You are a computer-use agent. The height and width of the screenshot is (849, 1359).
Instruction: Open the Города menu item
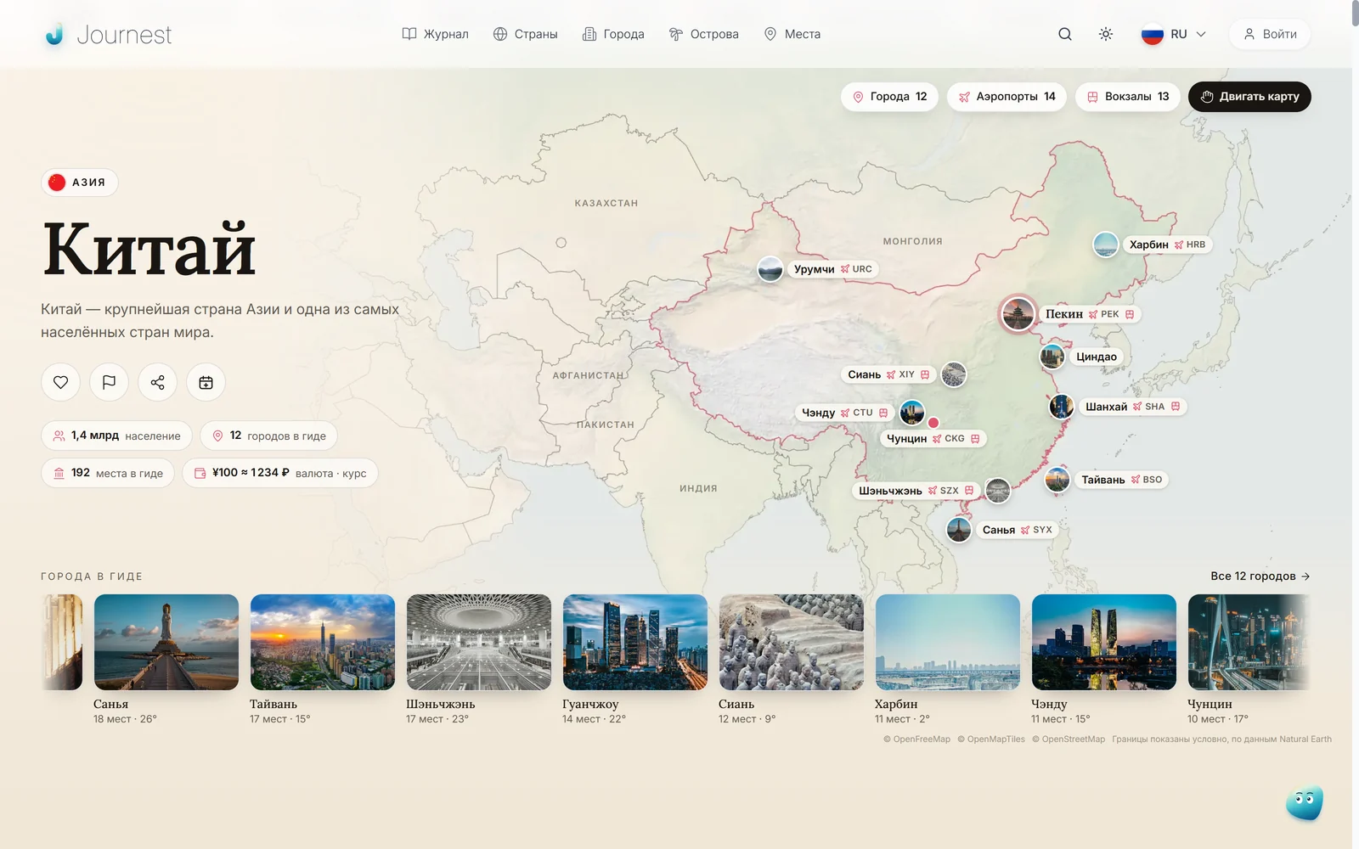(x=613, y=34)
